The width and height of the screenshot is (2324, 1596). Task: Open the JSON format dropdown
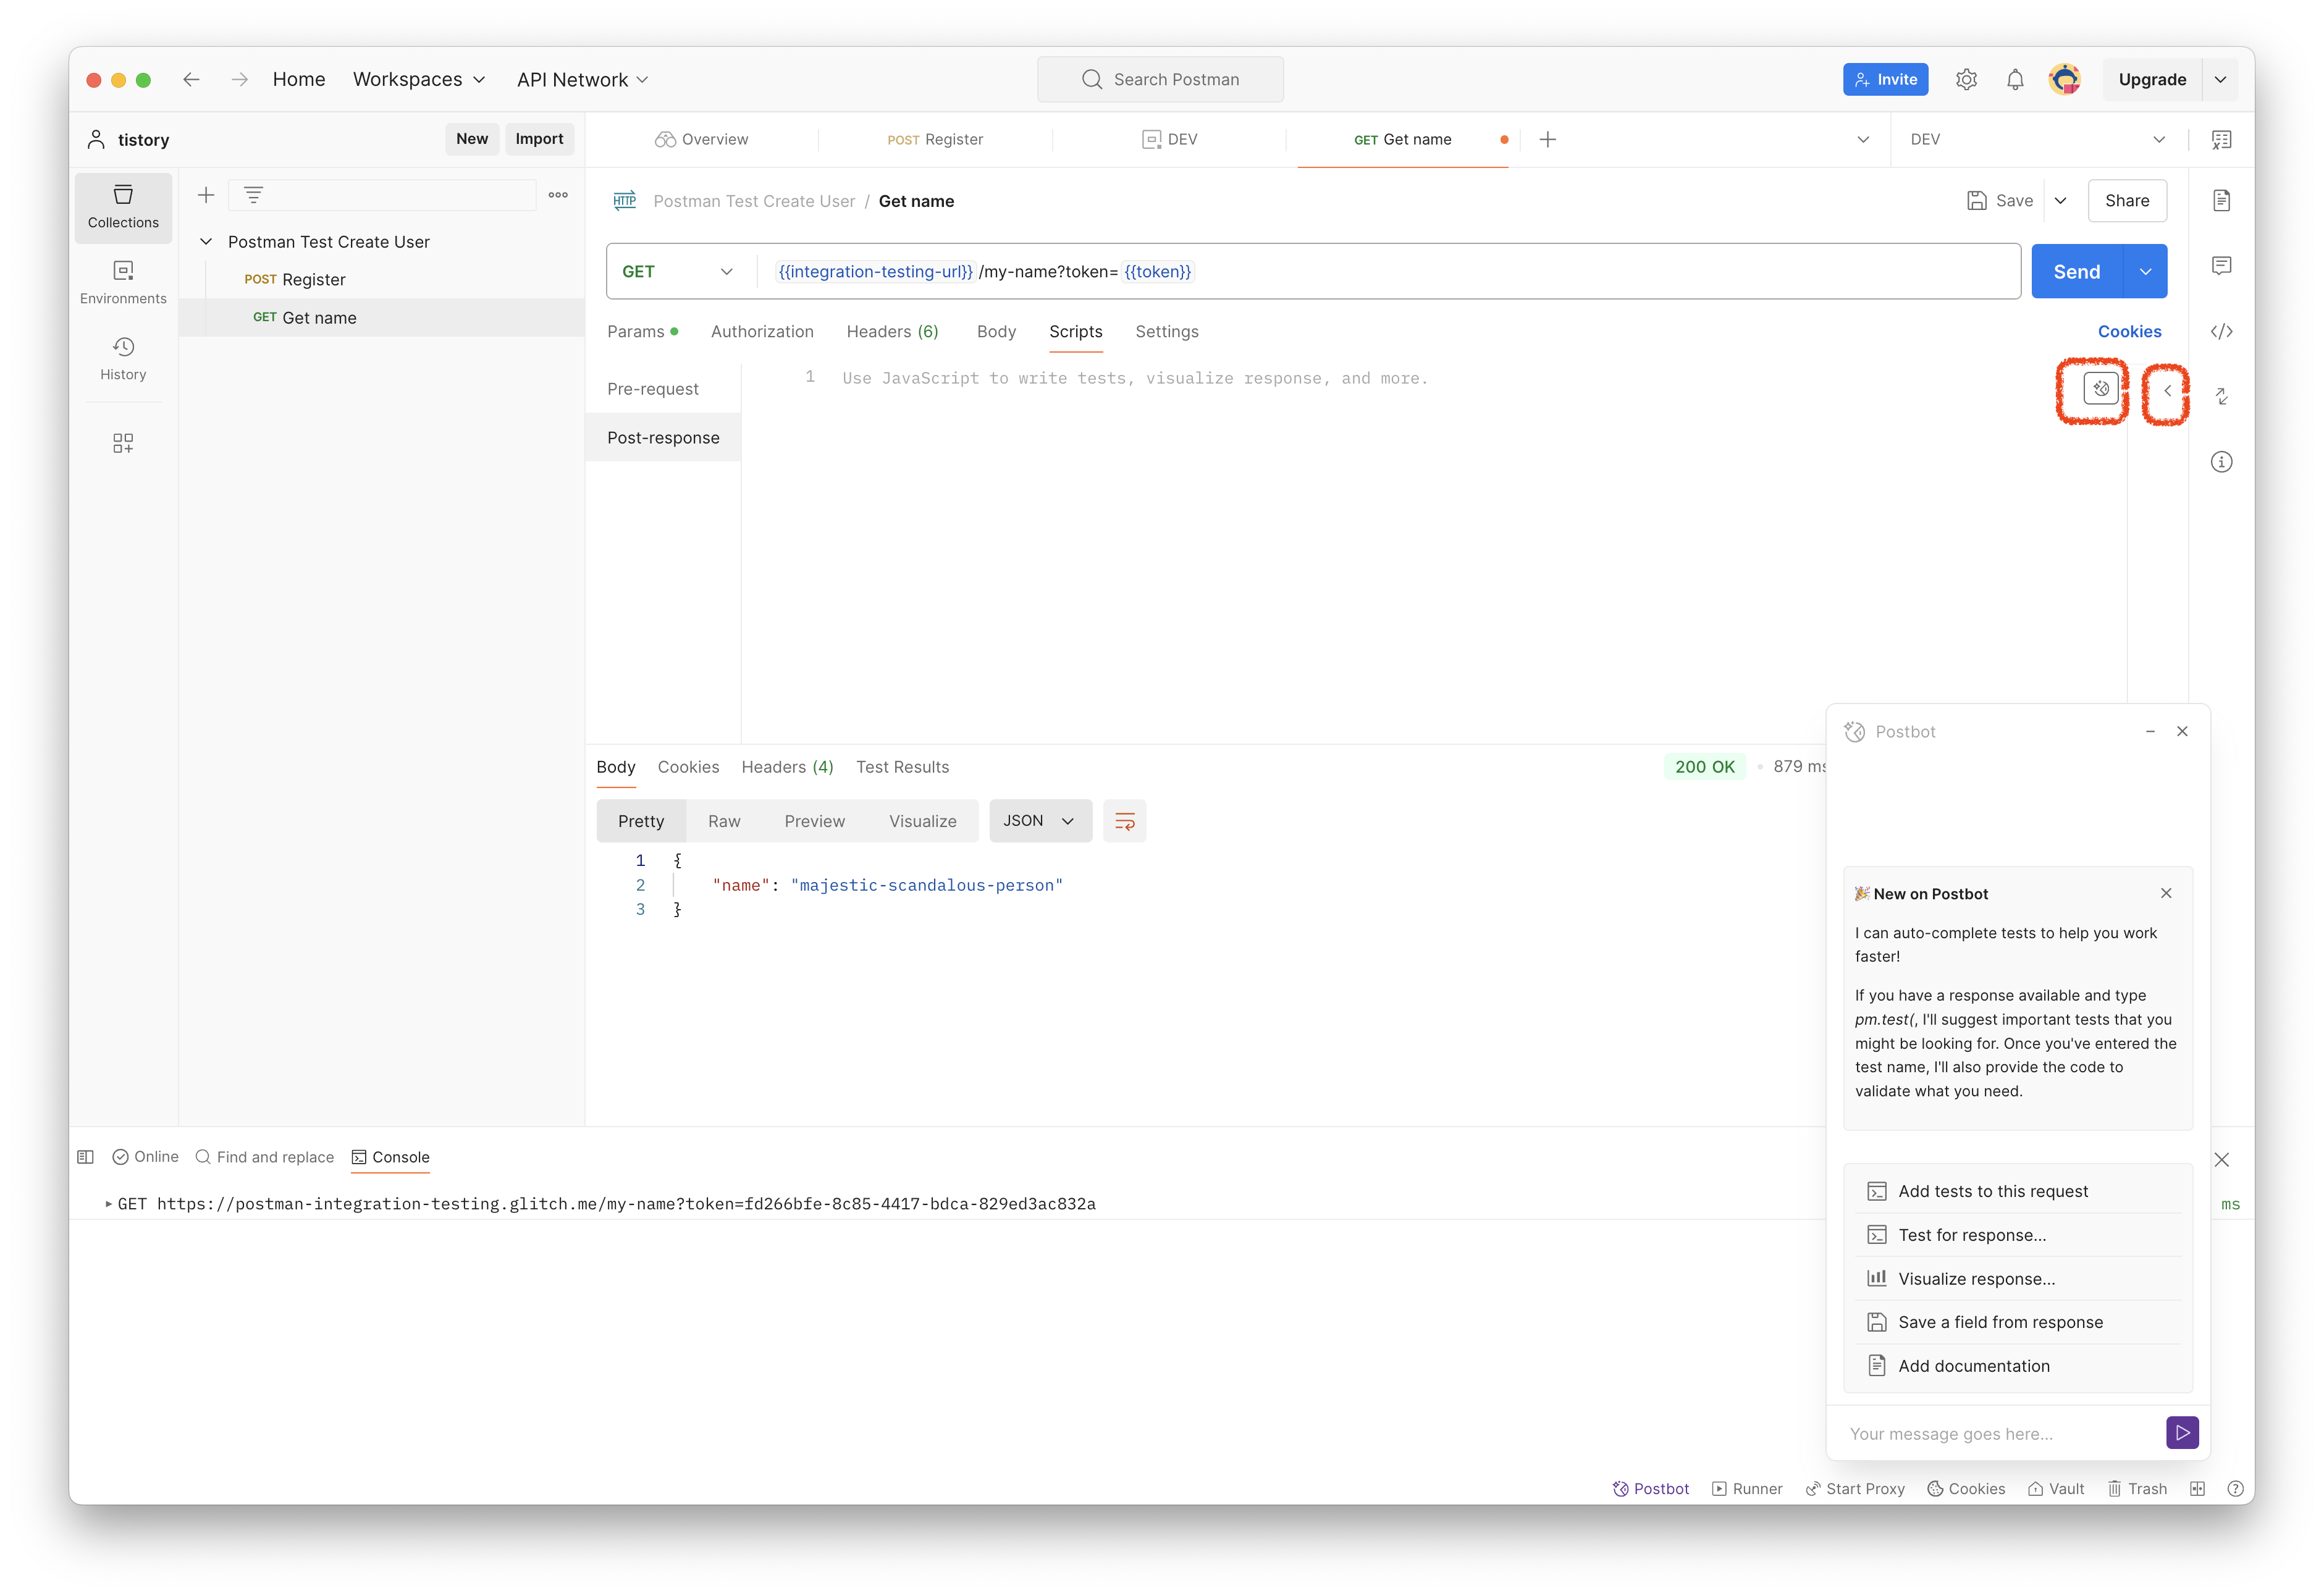pyautogui.click(x=1040, y=821)
